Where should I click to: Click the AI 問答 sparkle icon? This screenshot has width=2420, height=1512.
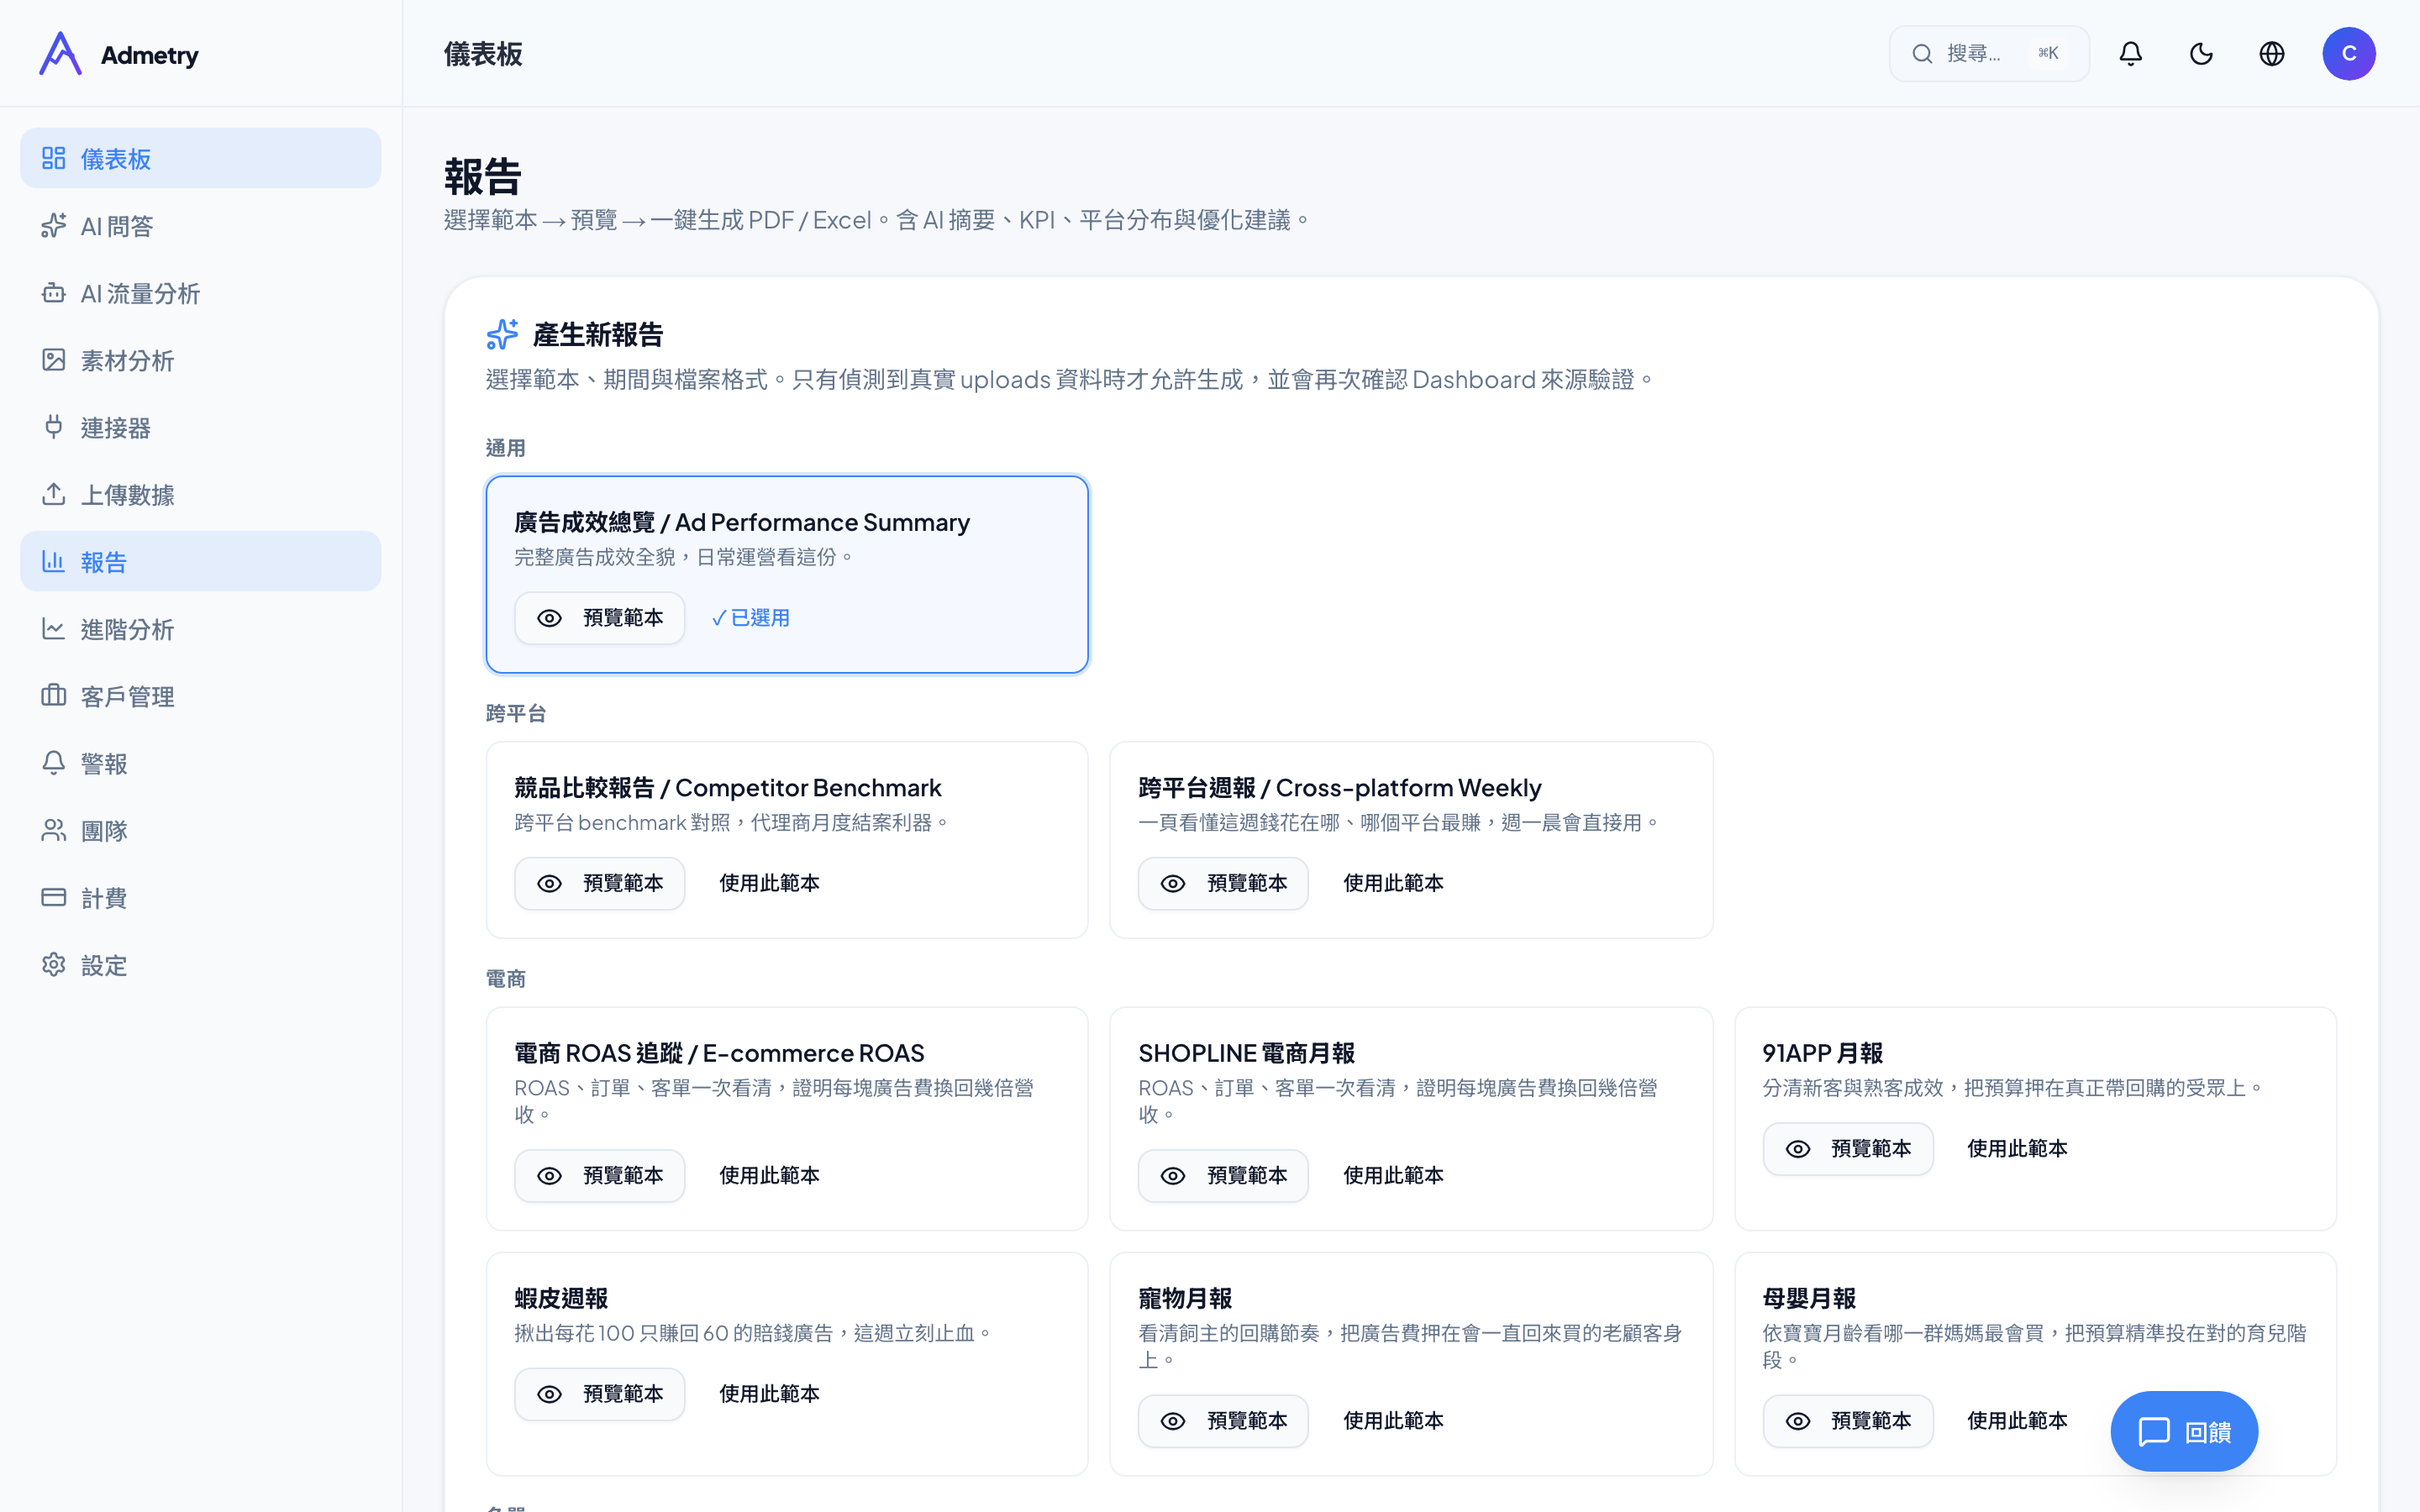[54, 226]
